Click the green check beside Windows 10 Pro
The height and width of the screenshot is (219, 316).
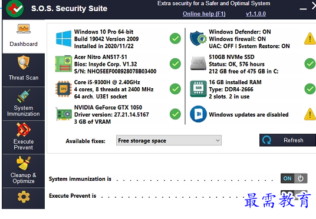click(175, 39)
